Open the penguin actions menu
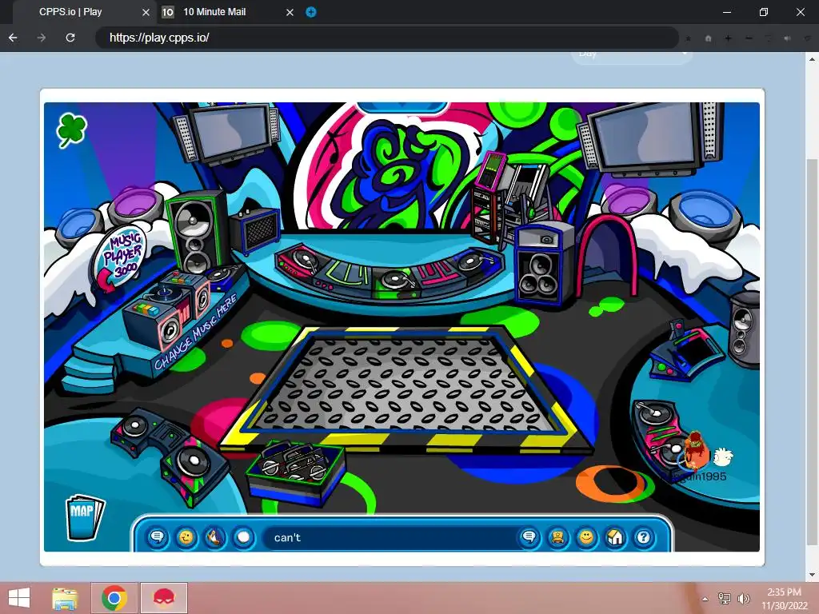 click(214, 537)
